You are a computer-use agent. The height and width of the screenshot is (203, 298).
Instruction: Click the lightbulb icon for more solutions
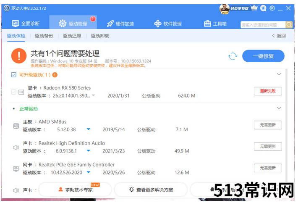pos(131,189)
